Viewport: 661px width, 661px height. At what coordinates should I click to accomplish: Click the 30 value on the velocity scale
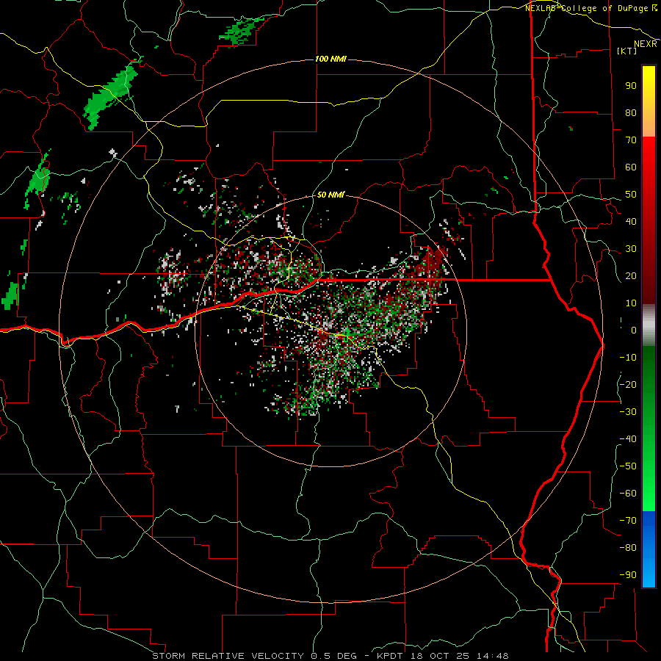[x=631, y=249]
